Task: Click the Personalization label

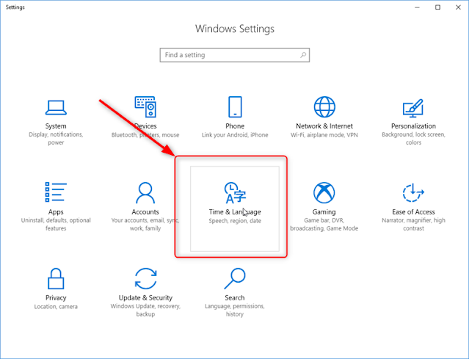Action: pyautogui.click(x=413, y=126)
